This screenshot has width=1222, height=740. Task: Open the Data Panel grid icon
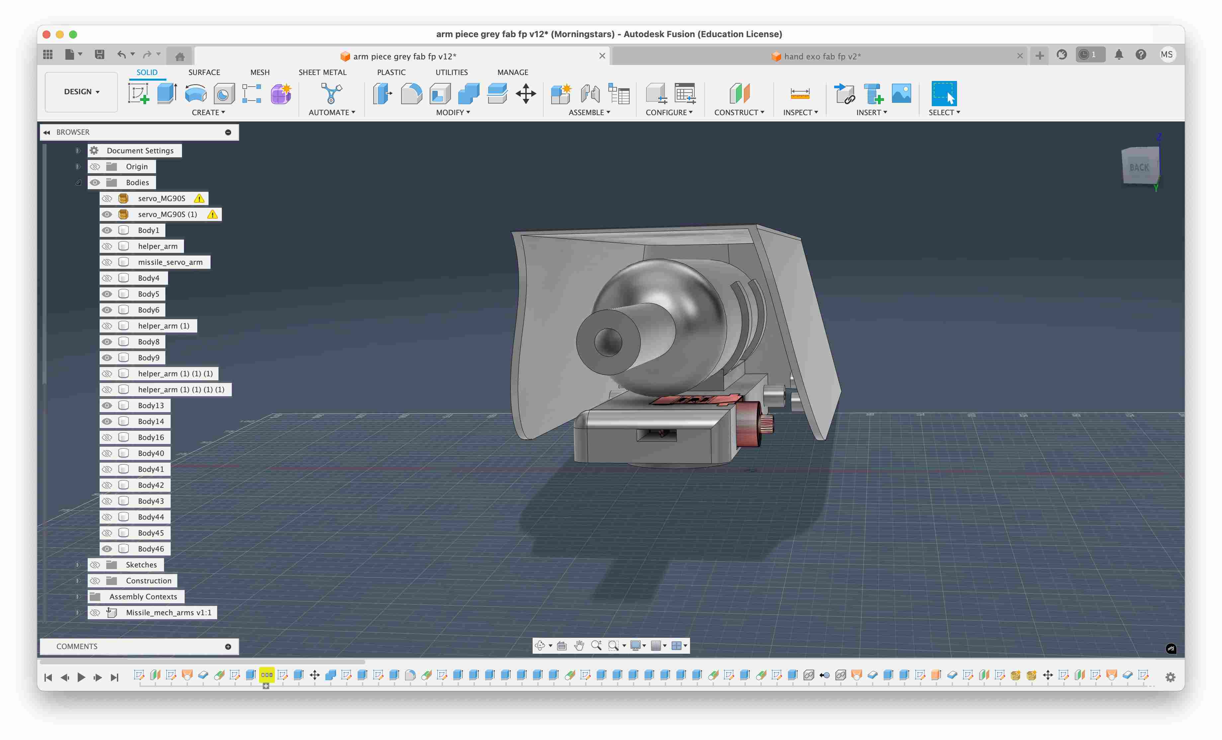48,54
